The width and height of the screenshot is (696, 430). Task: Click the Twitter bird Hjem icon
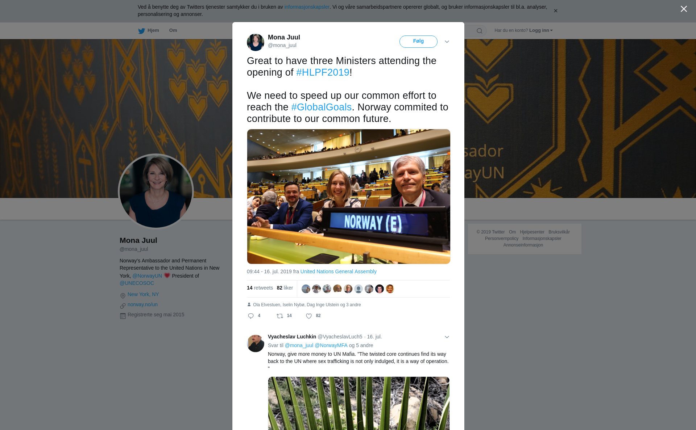(141, 31)
